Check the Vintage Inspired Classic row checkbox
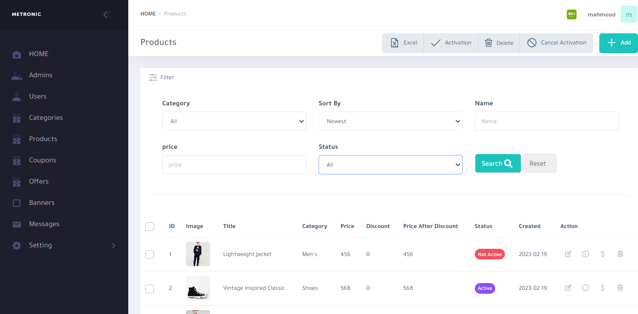Screen dimensions: 638x314 150,288
